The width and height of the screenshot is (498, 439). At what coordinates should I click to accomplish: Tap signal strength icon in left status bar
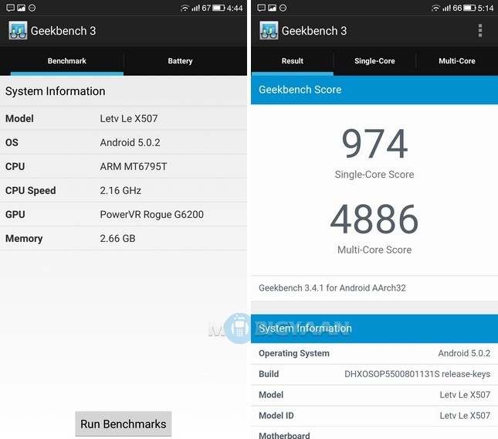coord(195,8)
